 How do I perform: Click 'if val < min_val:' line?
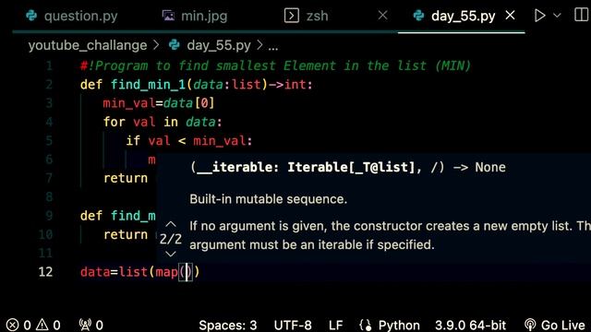189,141
